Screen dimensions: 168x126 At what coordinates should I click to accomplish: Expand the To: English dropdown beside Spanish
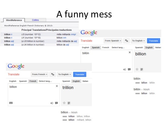tap(138, 41)
